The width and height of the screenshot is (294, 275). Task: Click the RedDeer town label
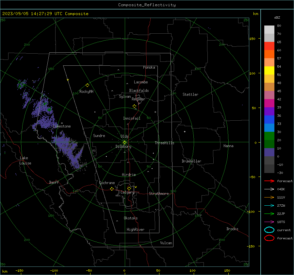coord(139,99)
